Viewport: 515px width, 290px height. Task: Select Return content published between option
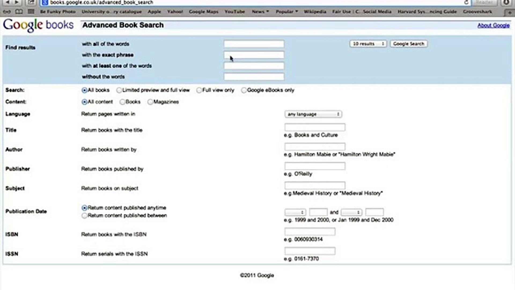tap(84, 216)
